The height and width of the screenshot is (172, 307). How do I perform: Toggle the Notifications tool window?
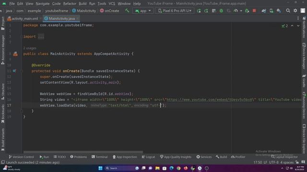(304, 27)
